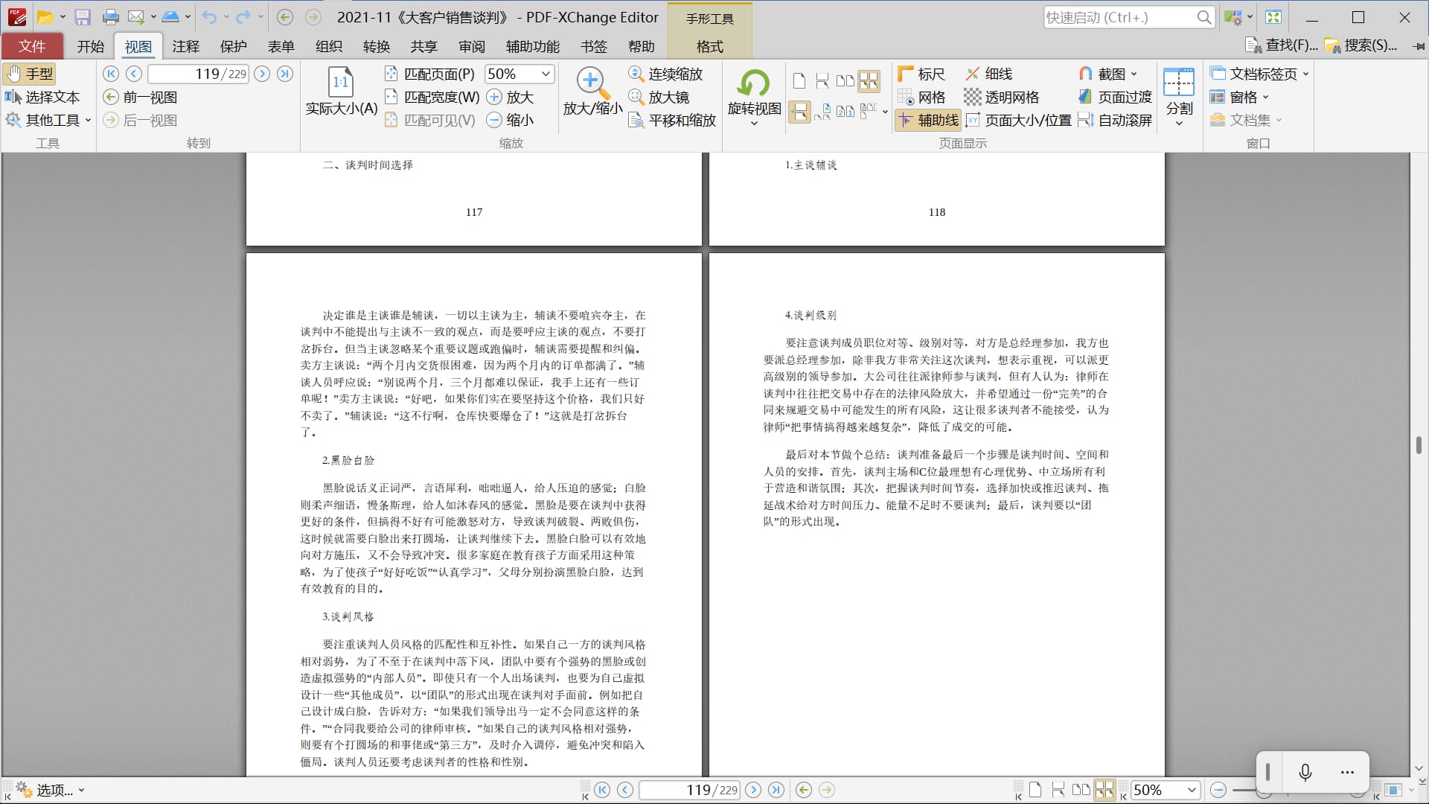Image resolution: width=1429 pixels, height=804 pixels.
Task: Select single page layout icon
Action: click(799, 80)
